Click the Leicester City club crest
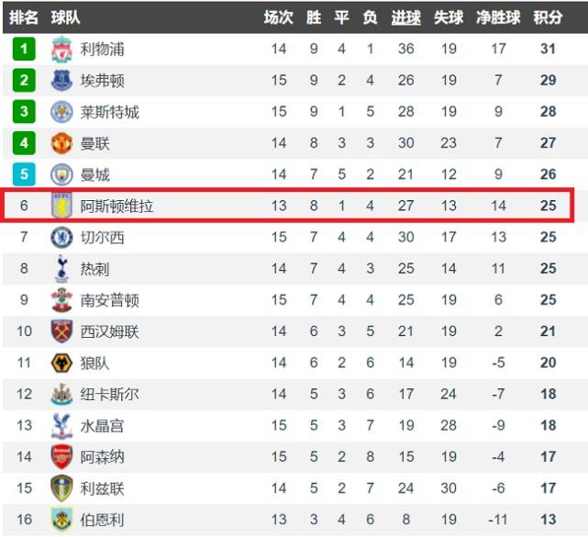The width and height of the screenshot is (588, 537). [61, 111]
